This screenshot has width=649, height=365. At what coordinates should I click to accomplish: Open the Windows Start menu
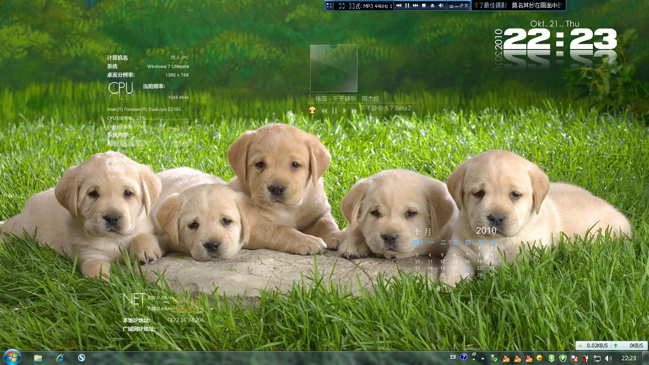[12, 358]
